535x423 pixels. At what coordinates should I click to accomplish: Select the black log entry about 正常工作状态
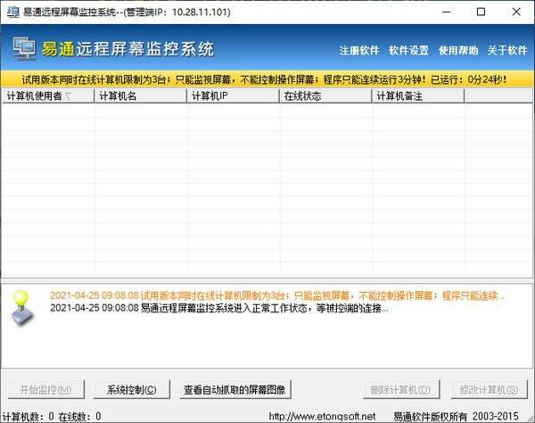point(219,308)
